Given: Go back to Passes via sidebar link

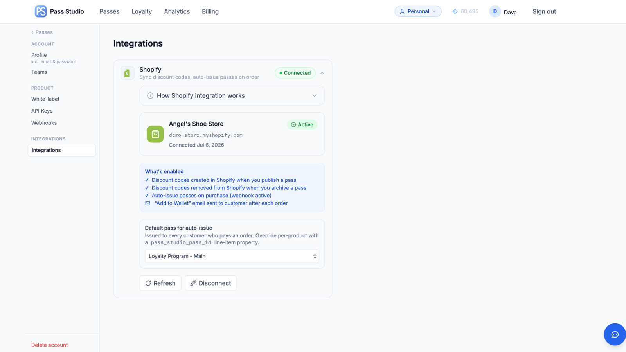Looking at the screenshot, I should [x=42, y=32].
